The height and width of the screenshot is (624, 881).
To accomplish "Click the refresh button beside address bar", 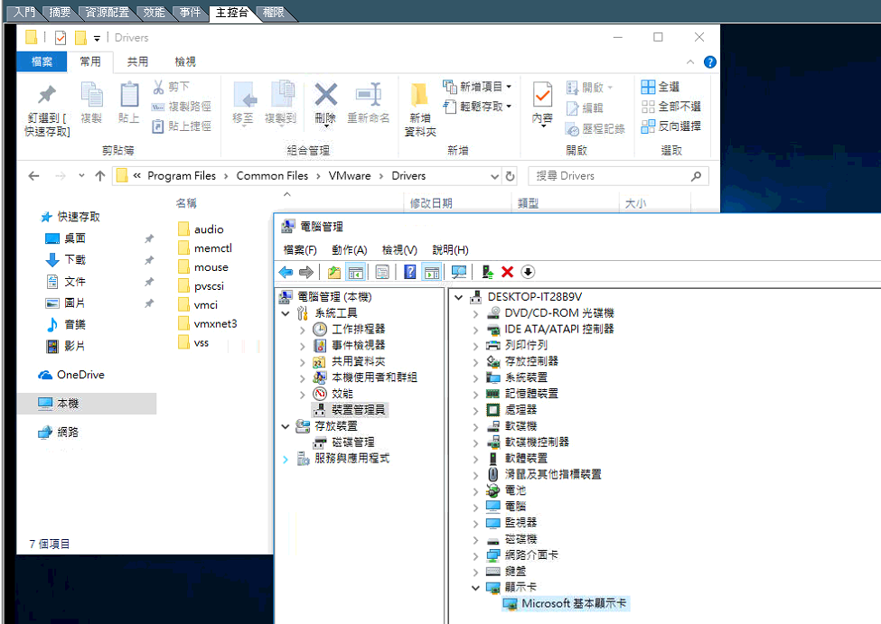I will pos(511,176).
